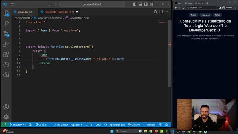Click the eye icon beside master branch

click(x=25, y=125)
